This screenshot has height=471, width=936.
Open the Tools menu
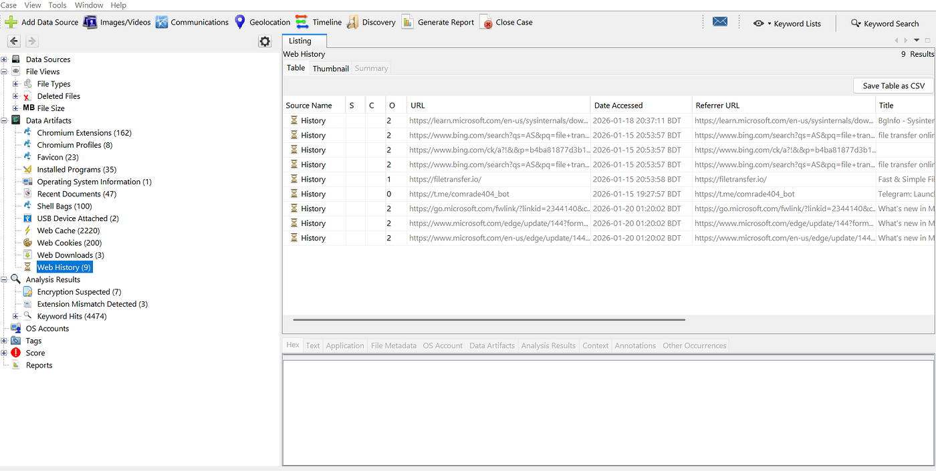57,5
